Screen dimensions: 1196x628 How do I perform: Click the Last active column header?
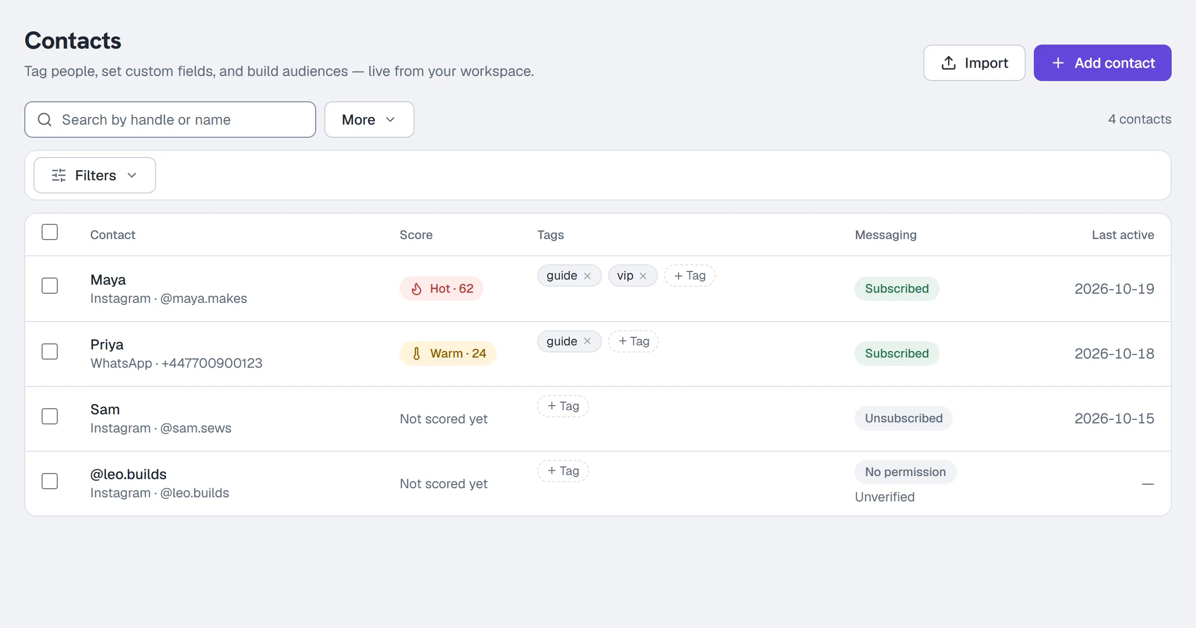[1123, 235]
